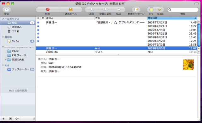
Task: Click the sidebar resize handle
Action: click(x=34, y=119)
